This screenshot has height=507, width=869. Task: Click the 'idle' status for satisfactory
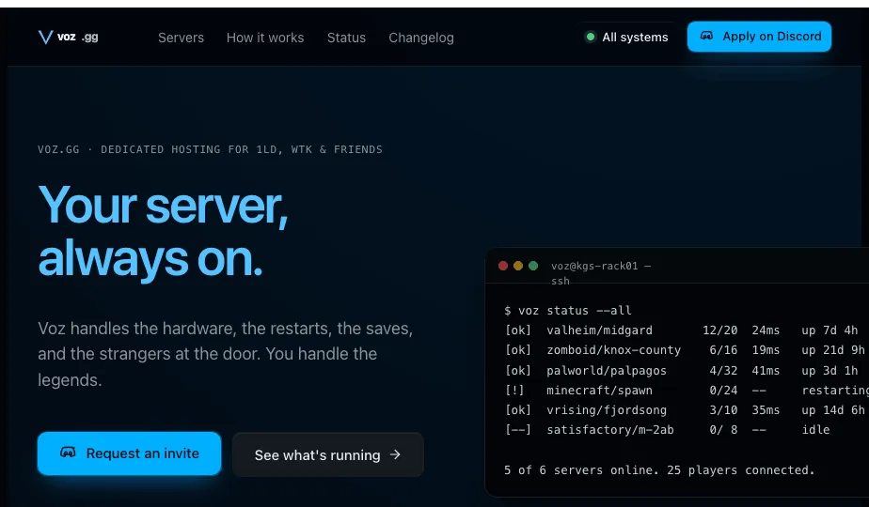(815, 429)
